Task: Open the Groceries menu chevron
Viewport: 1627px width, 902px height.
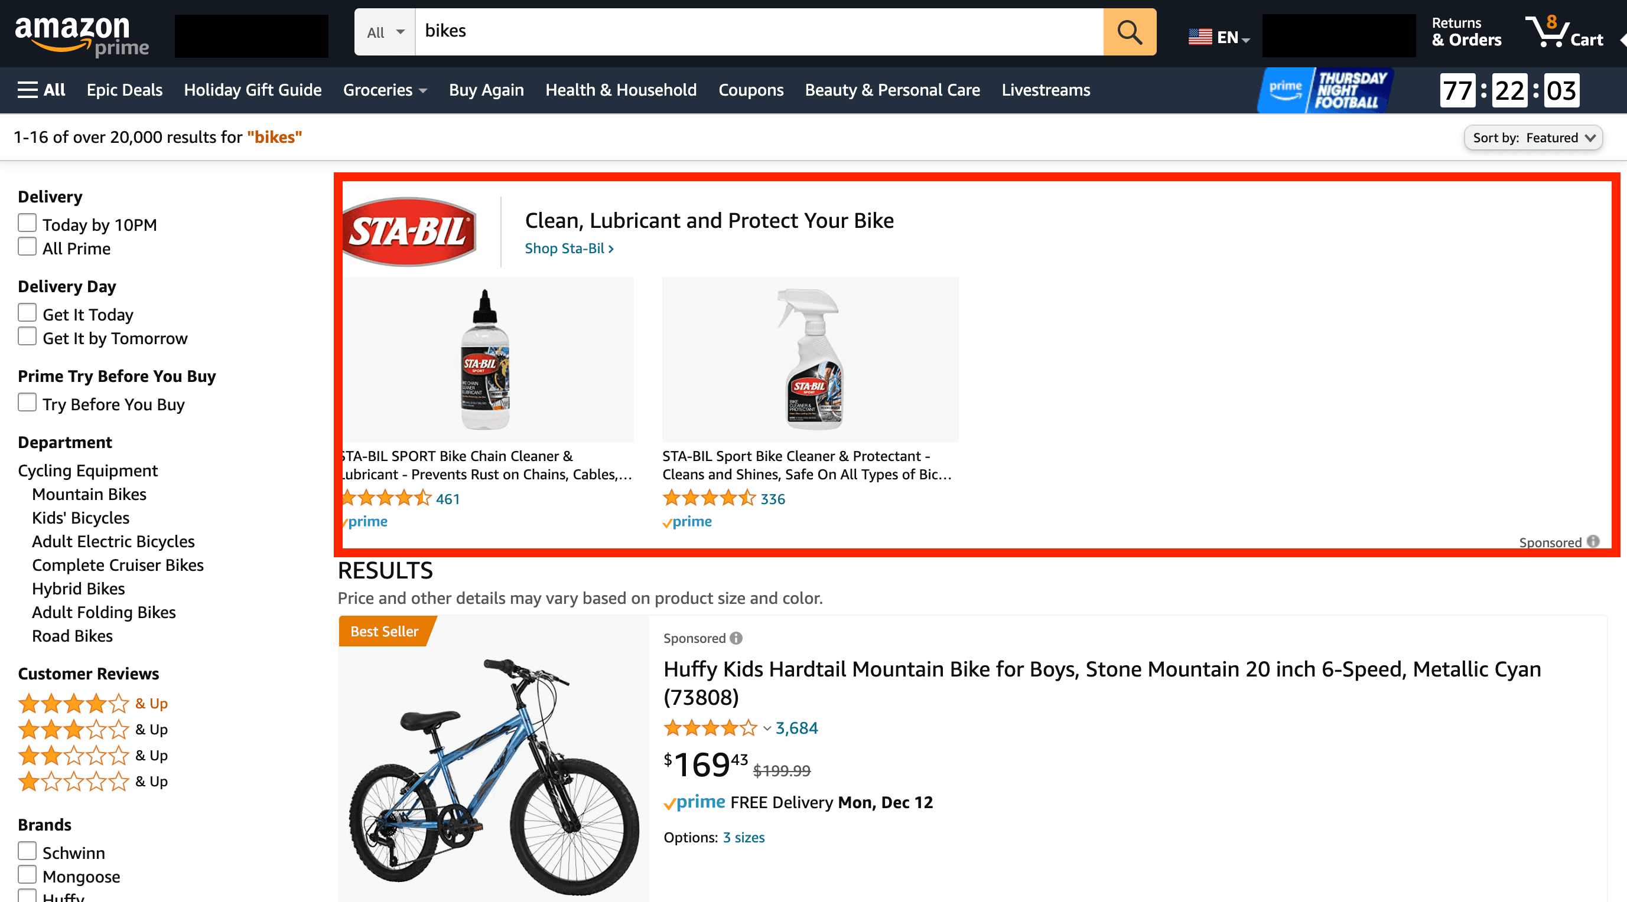Action: (x=423, y=90)
